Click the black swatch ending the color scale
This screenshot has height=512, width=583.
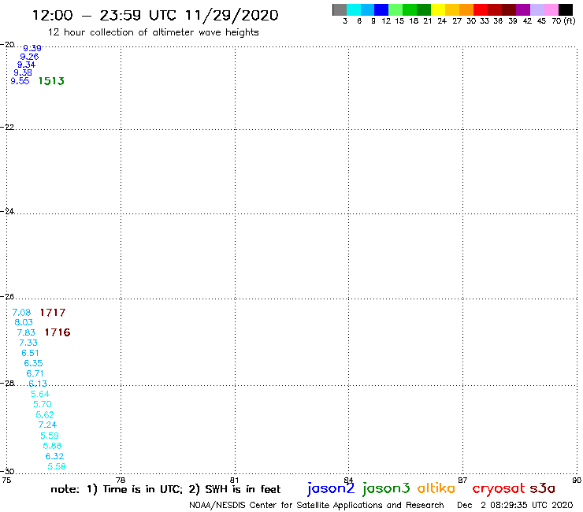[x=566, y=9]
